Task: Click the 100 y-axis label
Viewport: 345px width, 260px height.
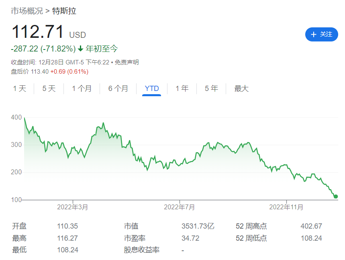Action: (16, 200)
